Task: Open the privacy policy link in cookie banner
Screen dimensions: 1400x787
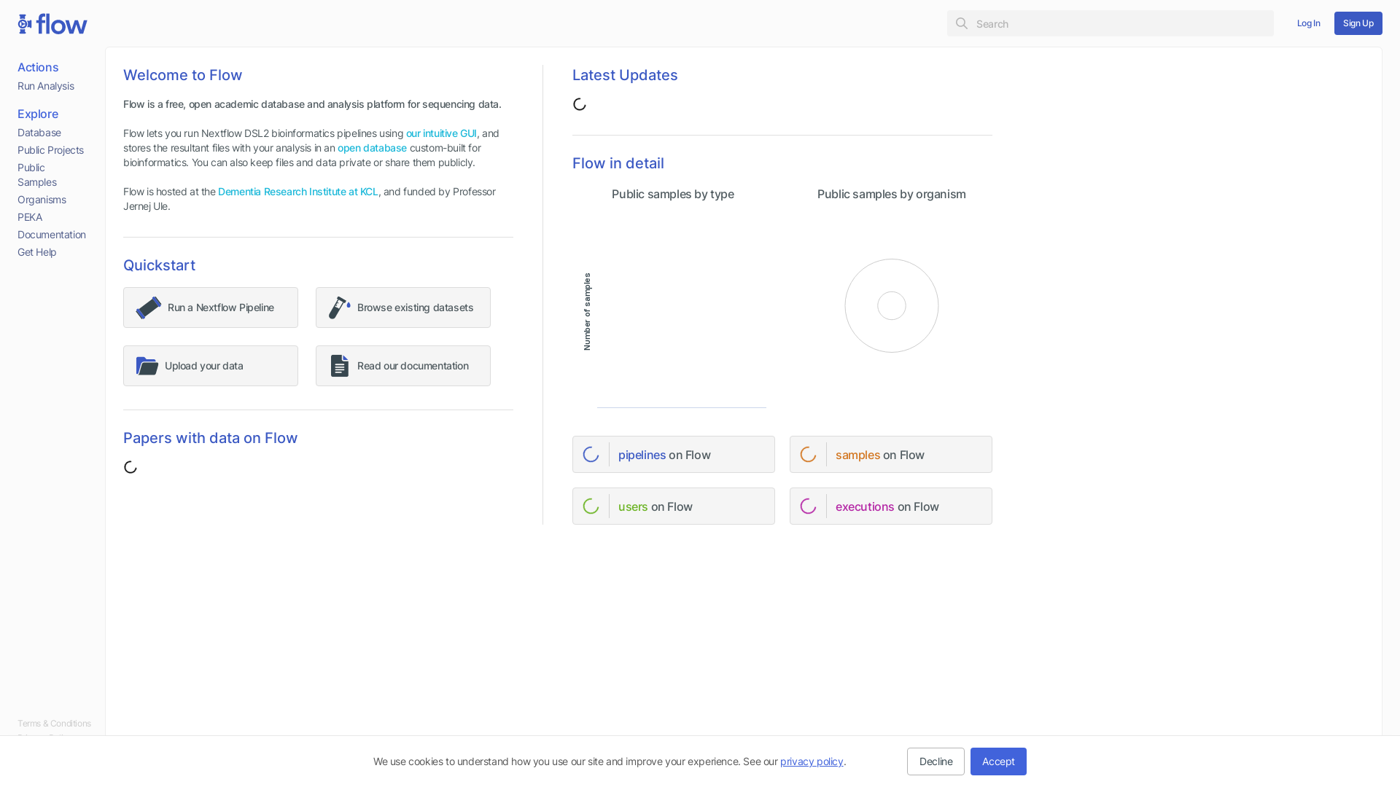Action: coord(812,761)
